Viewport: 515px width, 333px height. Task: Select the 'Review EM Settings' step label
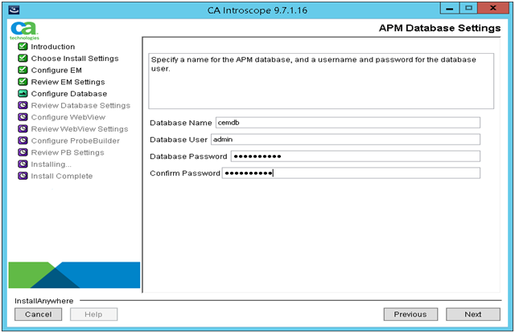68,82
